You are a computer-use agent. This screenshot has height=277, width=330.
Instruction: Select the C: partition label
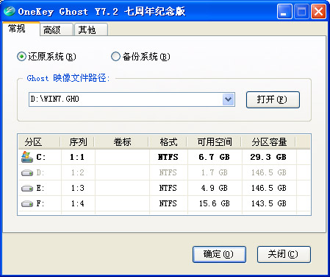tap(41, 157)
